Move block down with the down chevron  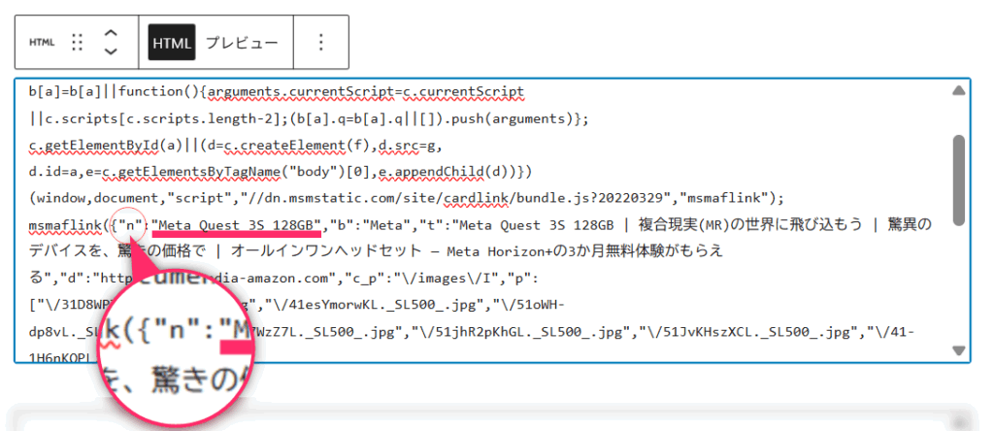[x=111, y=50]
